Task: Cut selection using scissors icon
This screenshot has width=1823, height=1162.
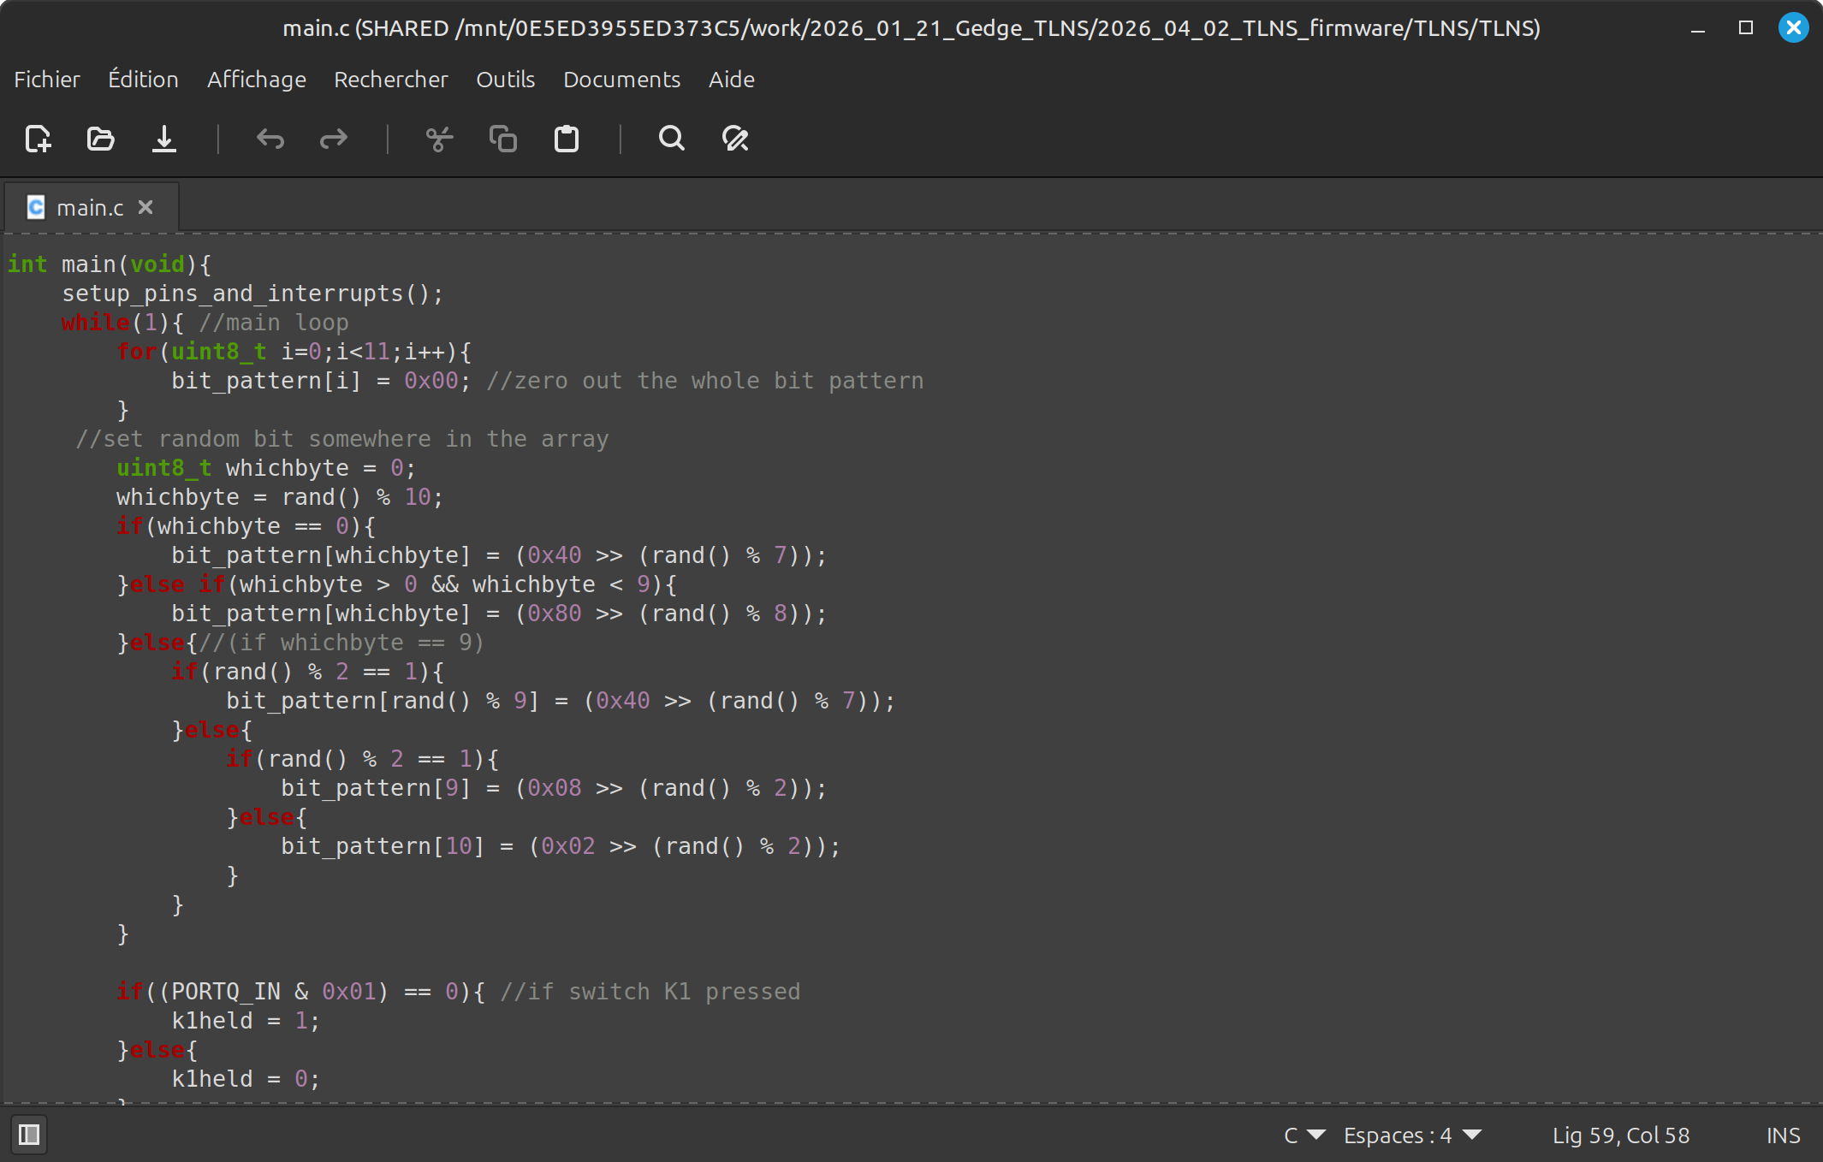Action: pyautogui.click(x=439, y=139)
